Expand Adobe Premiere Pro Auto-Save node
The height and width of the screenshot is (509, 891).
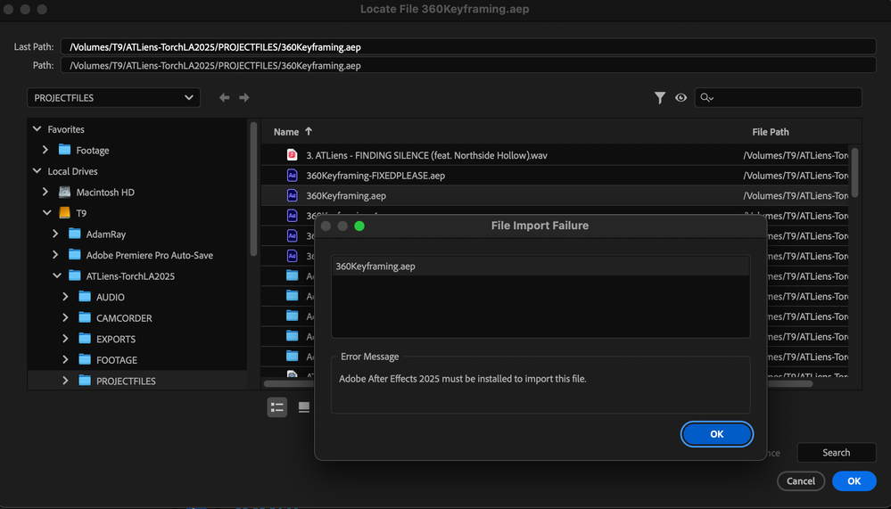(x=55, y=255)
